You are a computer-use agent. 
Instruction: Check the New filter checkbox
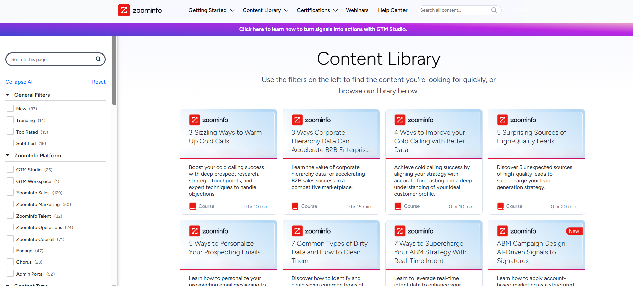pos(10,108)
